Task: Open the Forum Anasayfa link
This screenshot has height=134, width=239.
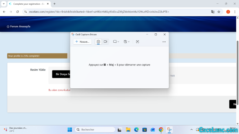Action: coord(20,26)
